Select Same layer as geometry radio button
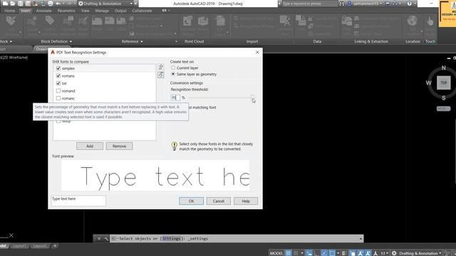 tap(173, 74)
